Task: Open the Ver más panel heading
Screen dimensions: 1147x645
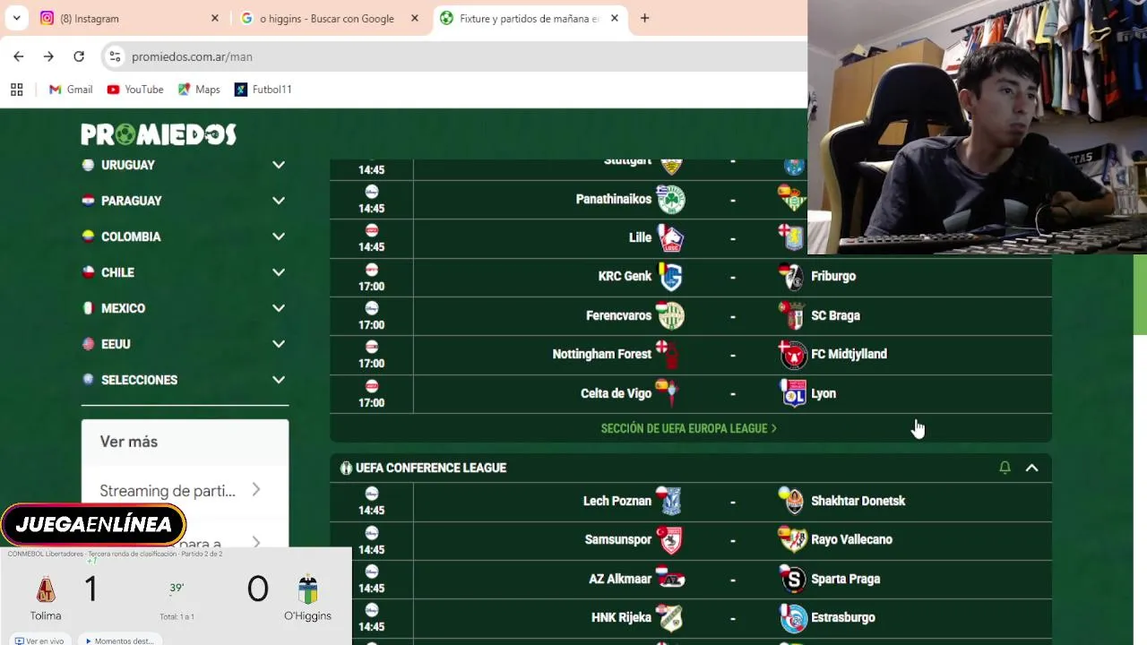Action: 129,442
